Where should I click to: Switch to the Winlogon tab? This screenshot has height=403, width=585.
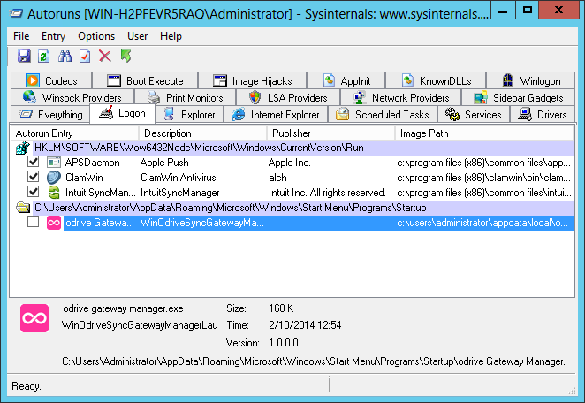[530, 80]
